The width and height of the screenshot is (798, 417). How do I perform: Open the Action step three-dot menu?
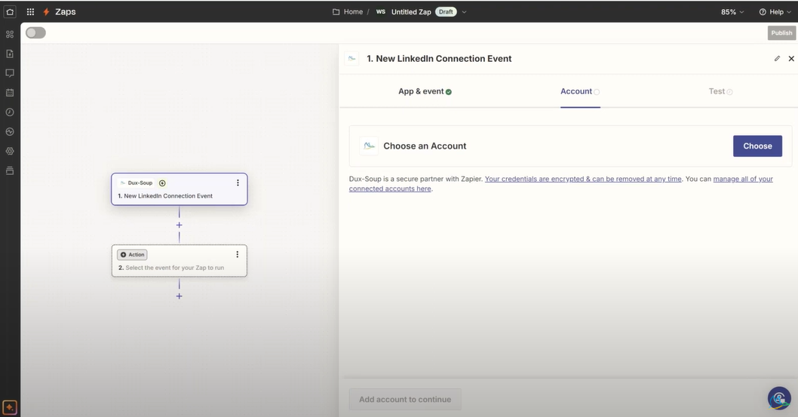(237, 254)
